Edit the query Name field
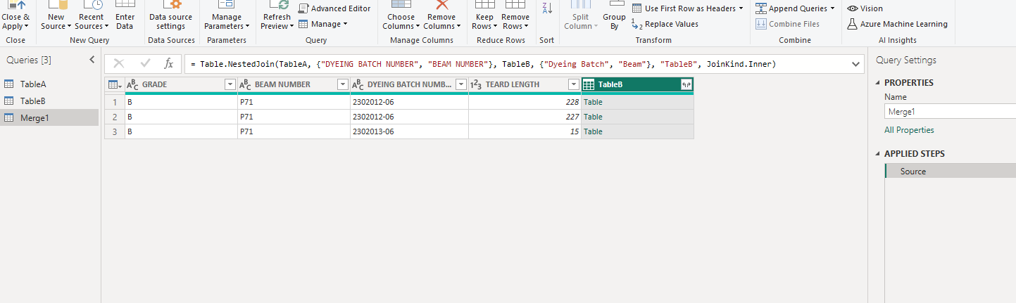Screen dimensions: 1016x303 pos(950,111)
